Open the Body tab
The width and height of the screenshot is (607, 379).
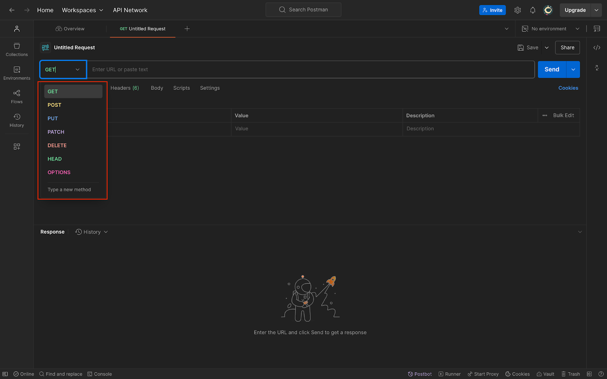pos(157,88)
